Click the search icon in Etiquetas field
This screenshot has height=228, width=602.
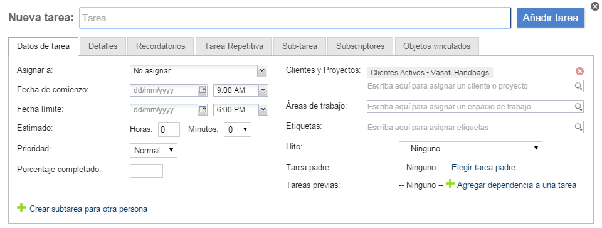(x=579, y=127)
